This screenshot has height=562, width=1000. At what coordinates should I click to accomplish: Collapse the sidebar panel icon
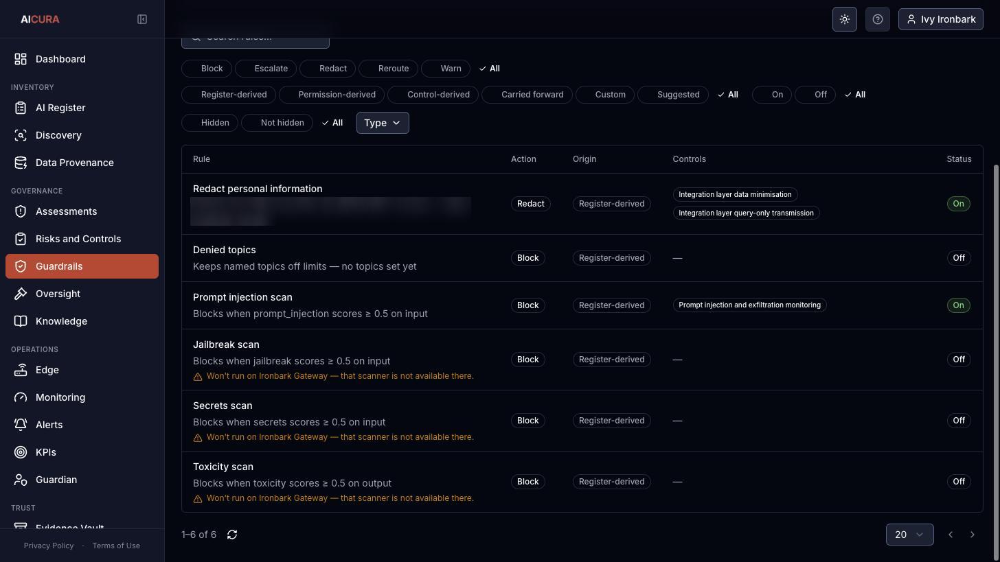[142, 19]
